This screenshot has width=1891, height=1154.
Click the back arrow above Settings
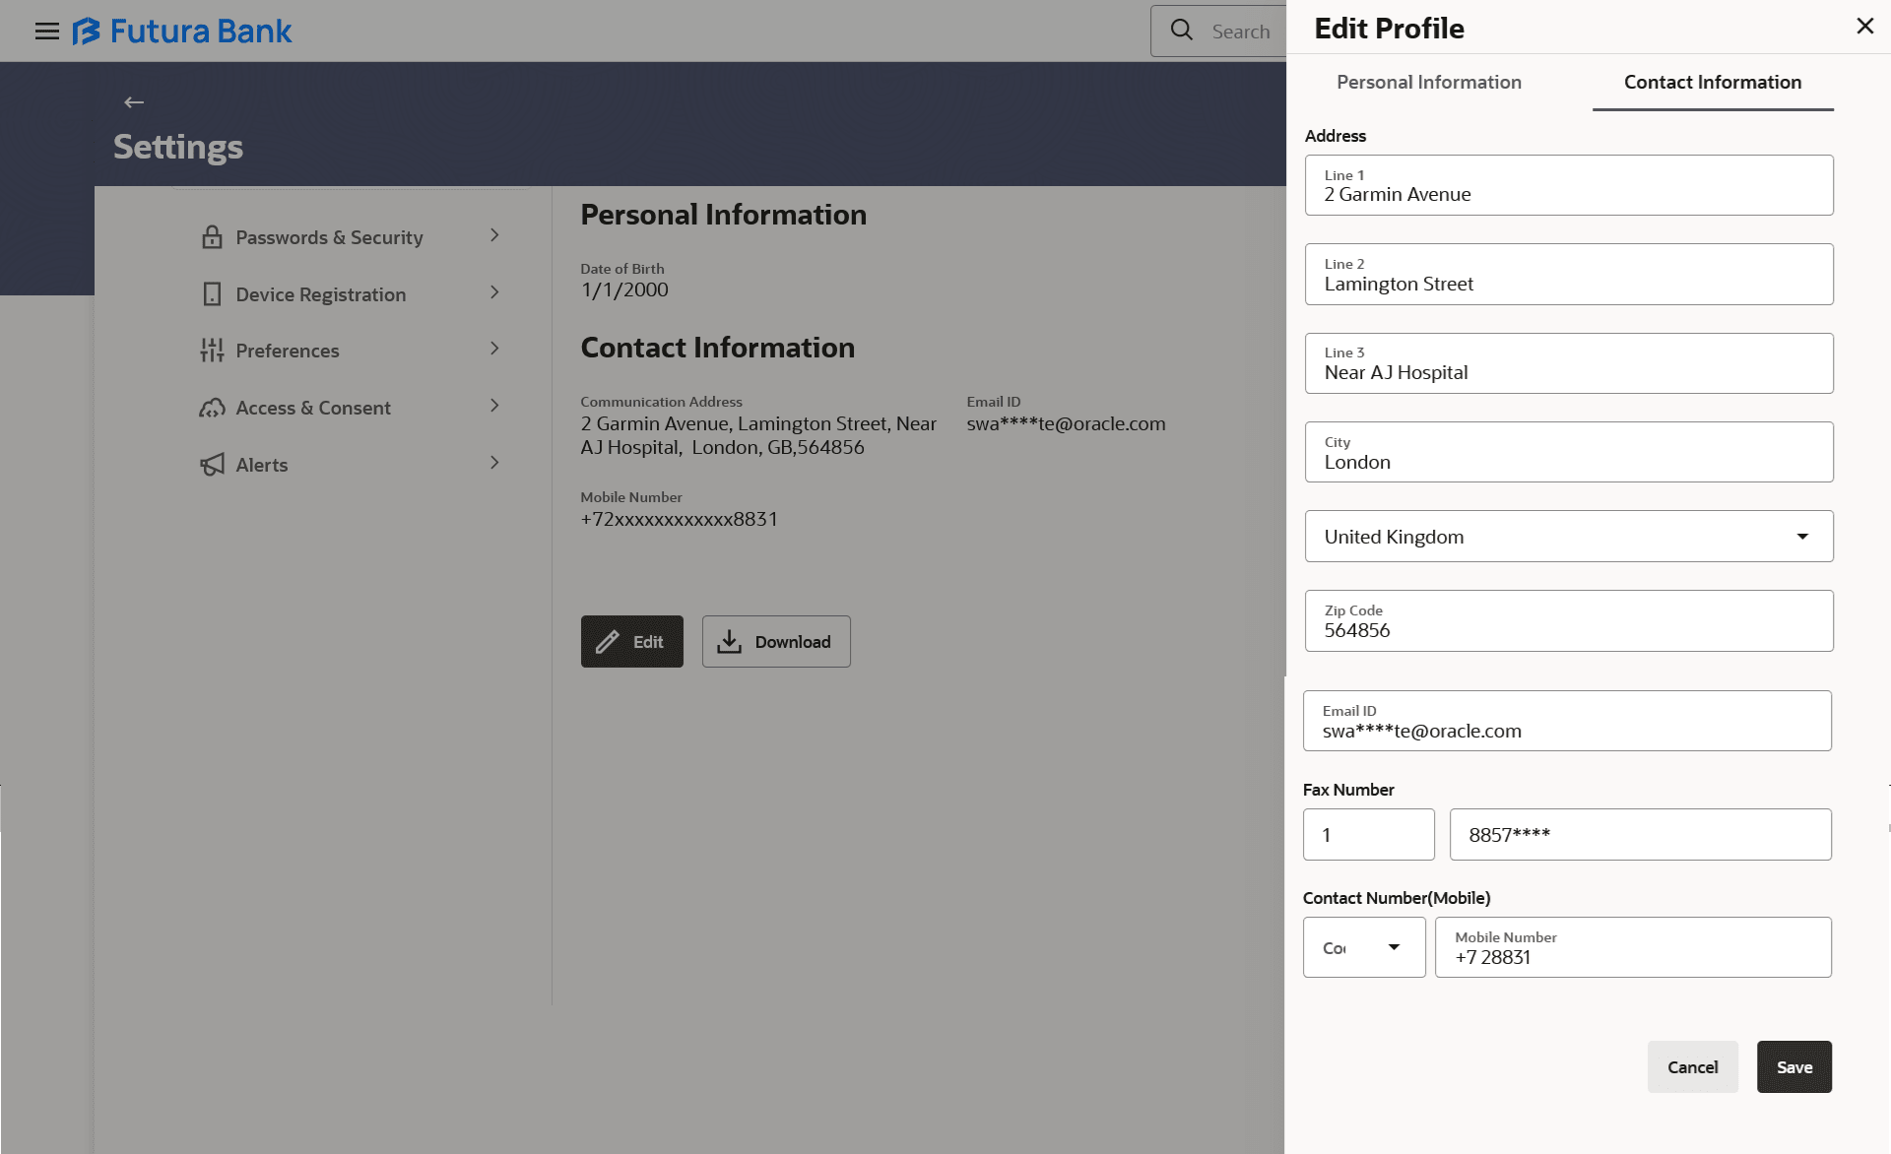click(134, 102)
